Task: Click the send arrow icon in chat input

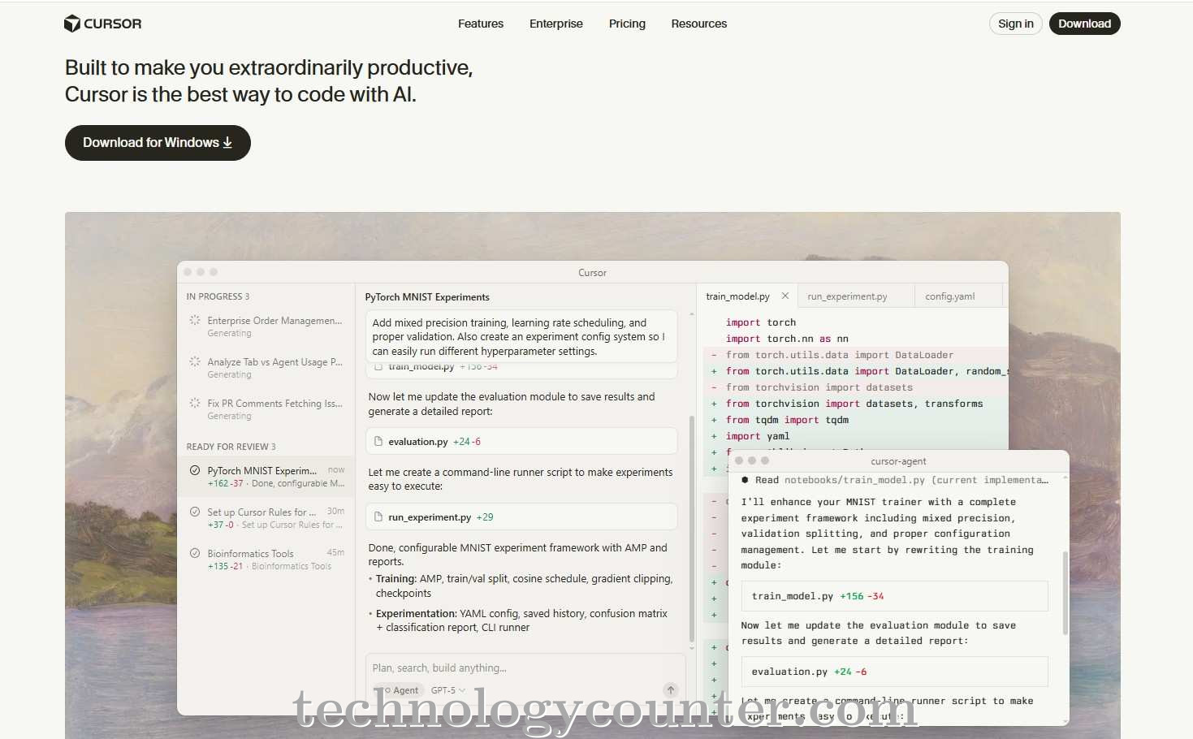Action: (671, 690)
